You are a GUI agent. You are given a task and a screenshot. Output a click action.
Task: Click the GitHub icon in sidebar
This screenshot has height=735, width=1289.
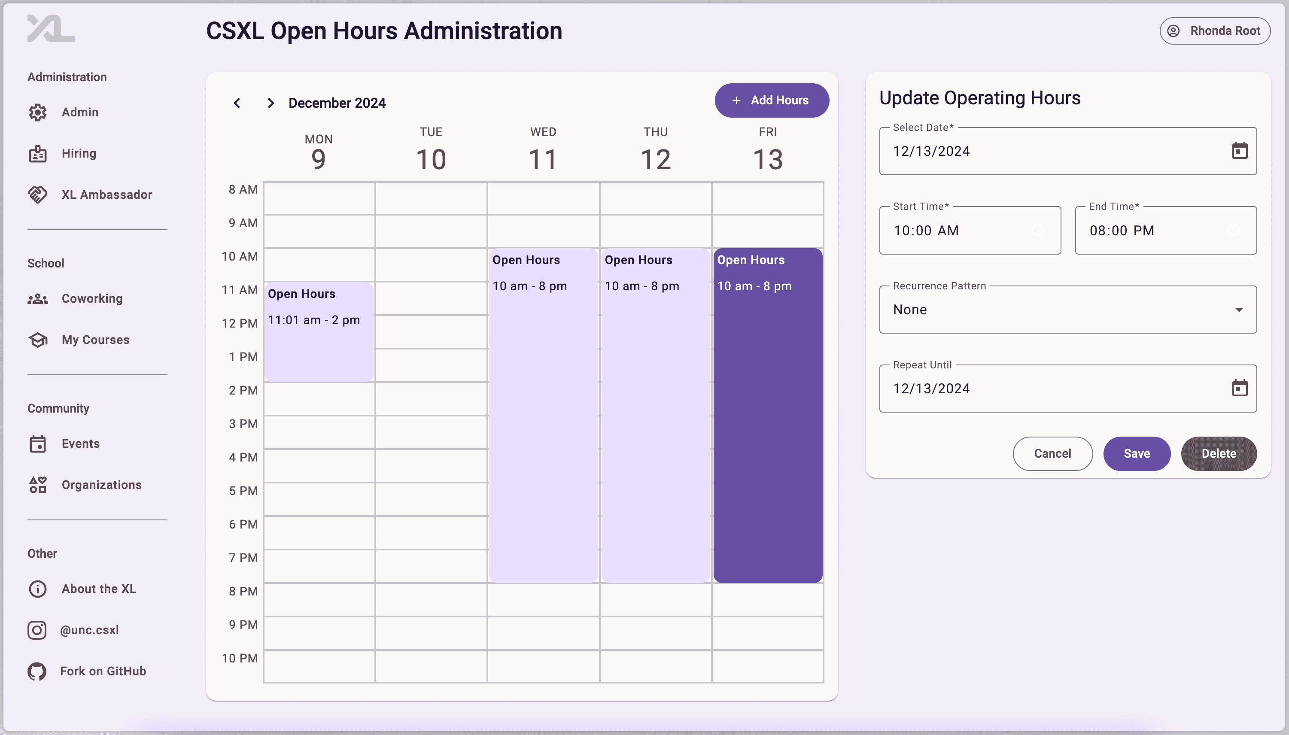pos(37,671)
